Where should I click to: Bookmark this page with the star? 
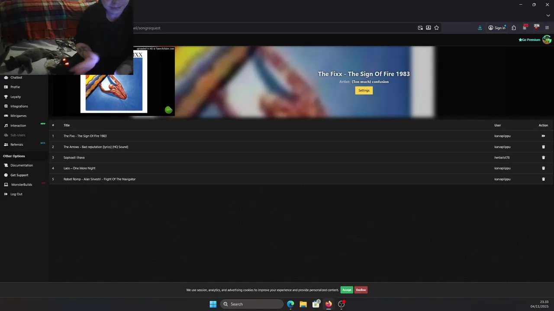(436, 28)
